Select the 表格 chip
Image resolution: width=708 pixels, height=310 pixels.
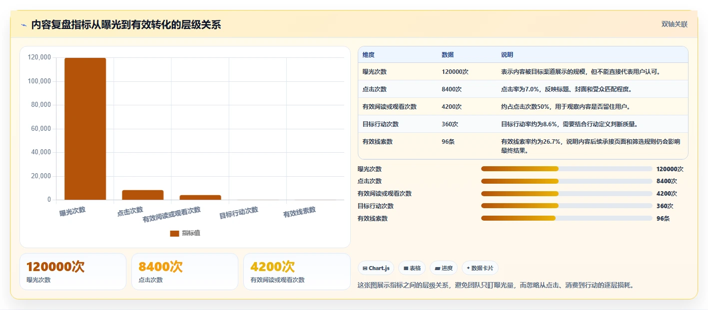coord(412,268)
